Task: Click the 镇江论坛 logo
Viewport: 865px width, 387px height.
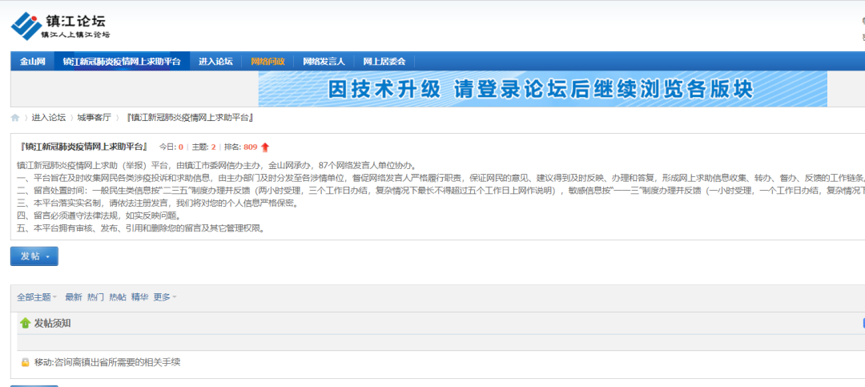Action: 61,26
